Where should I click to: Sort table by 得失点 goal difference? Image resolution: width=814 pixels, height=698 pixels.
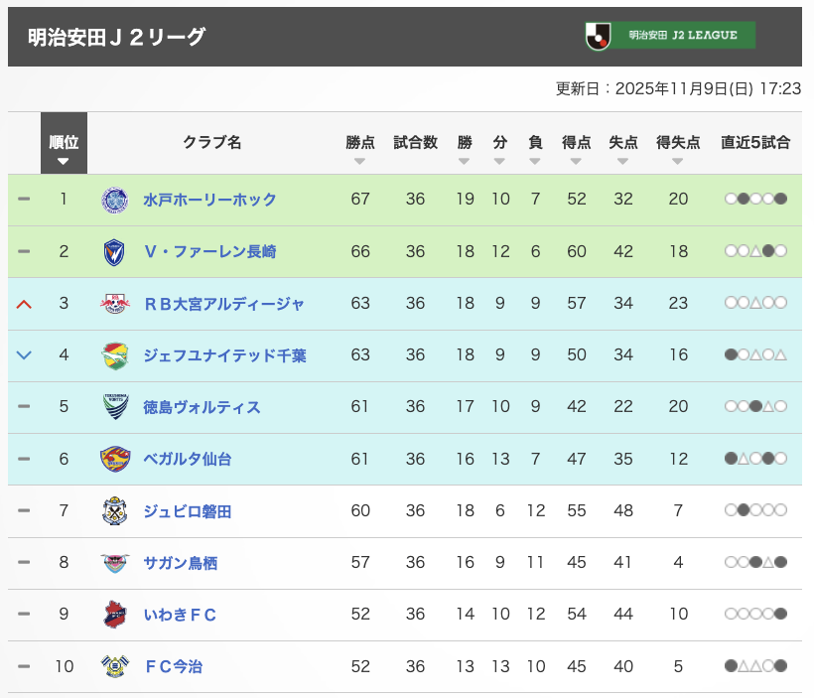pyautogui.click(x=678, y=147)
